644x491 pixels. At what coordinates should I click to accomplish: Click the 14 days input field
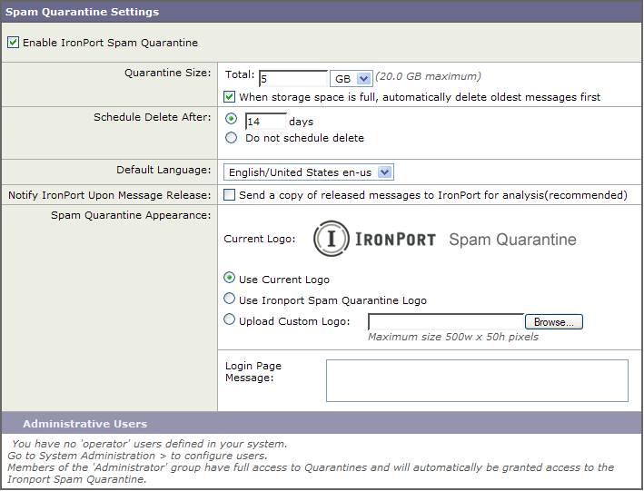[266, 122]
